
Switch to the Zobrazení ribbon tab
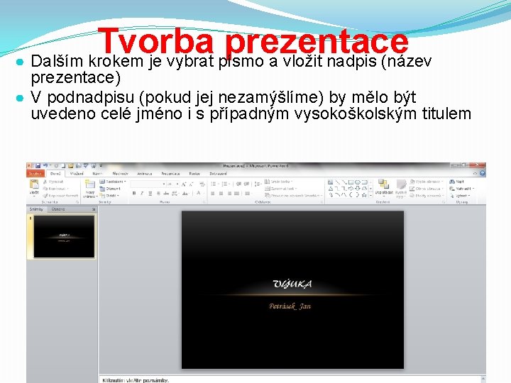(x=218, y=174)
